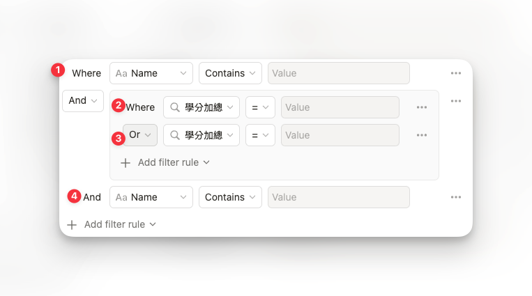
Task: Open the equals operator in nested Or rule
Action: coord(260,135)
